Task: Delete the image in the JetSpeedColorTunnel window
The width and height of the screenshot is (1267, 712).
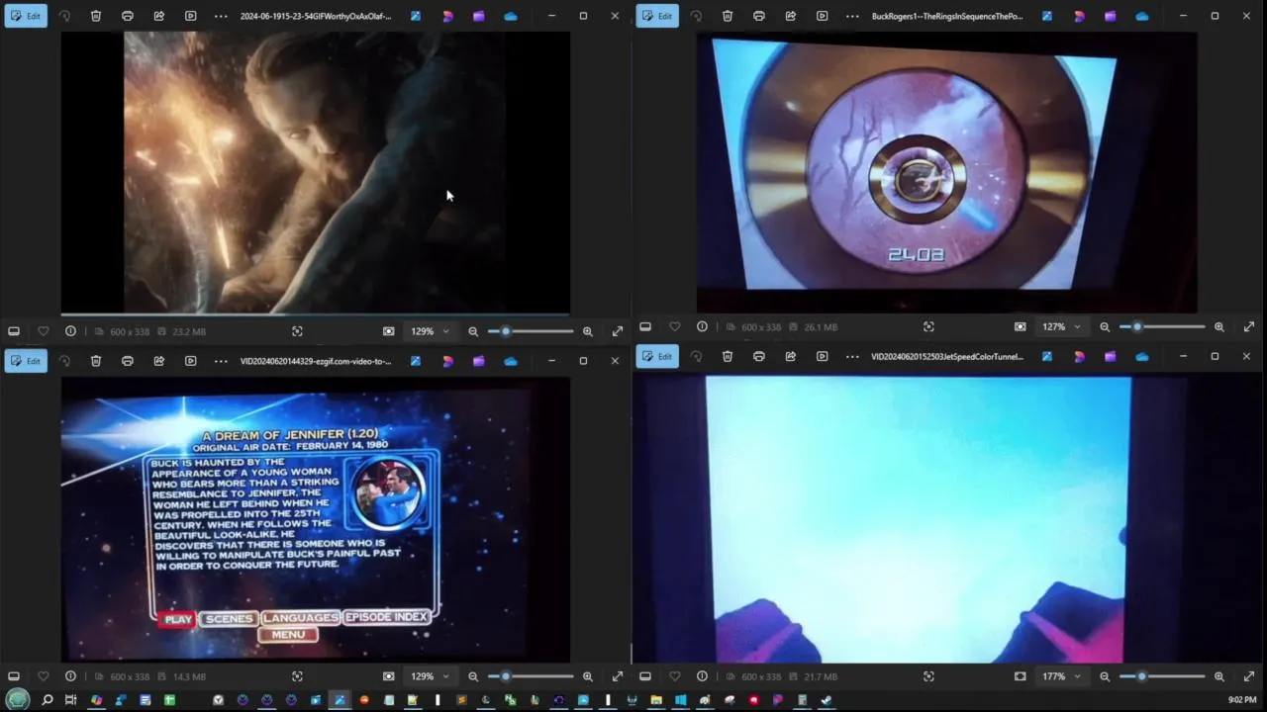Action: click(x=728, y=356)
